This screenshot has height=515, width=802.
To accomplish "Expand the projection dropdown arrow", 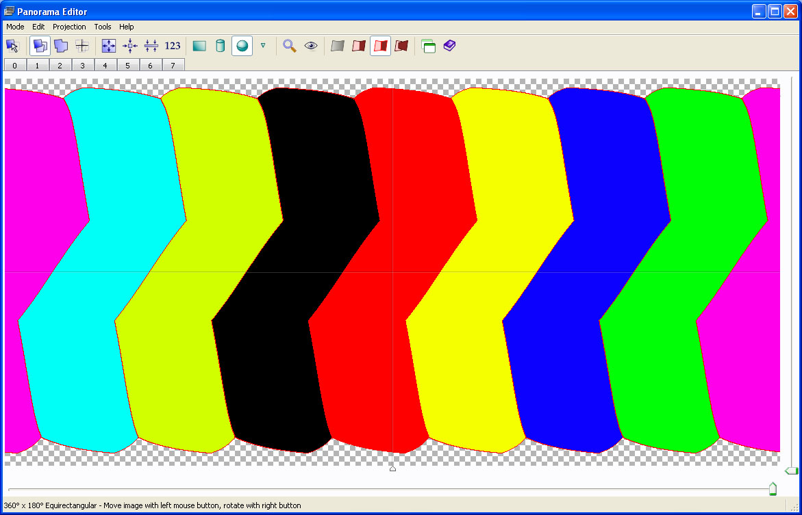I will coord(263,46).
